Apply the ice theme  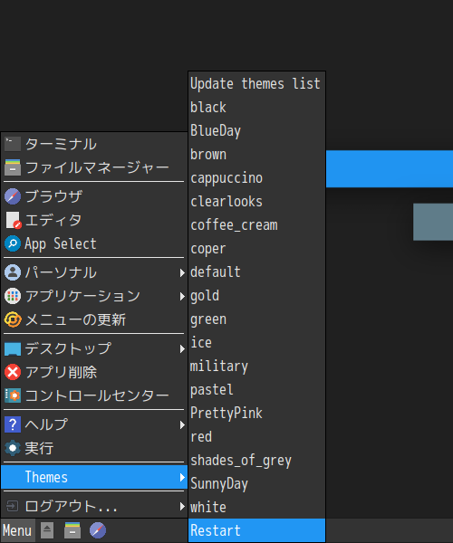click(256, 343)
